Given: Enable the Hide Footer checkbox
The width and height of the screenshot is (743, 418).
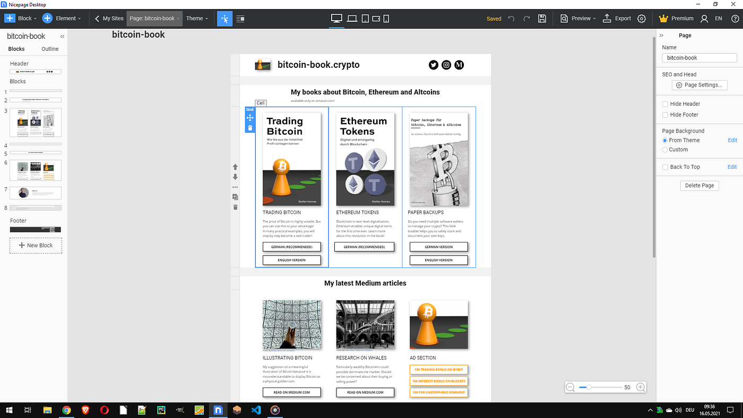Looking at the screenshot, I should point(666,115).
